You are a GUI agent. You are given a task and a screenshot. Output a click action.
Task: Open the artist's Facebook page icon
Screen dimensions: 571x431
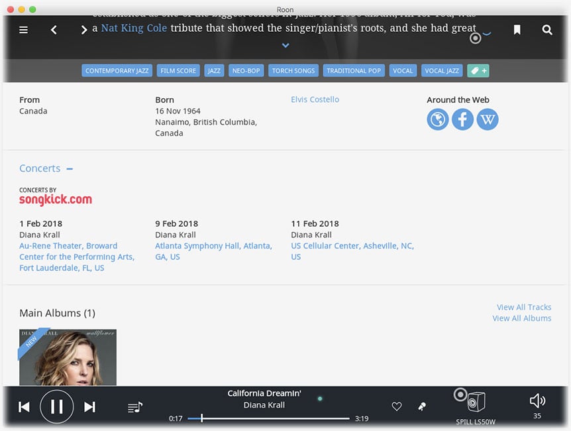462,119
